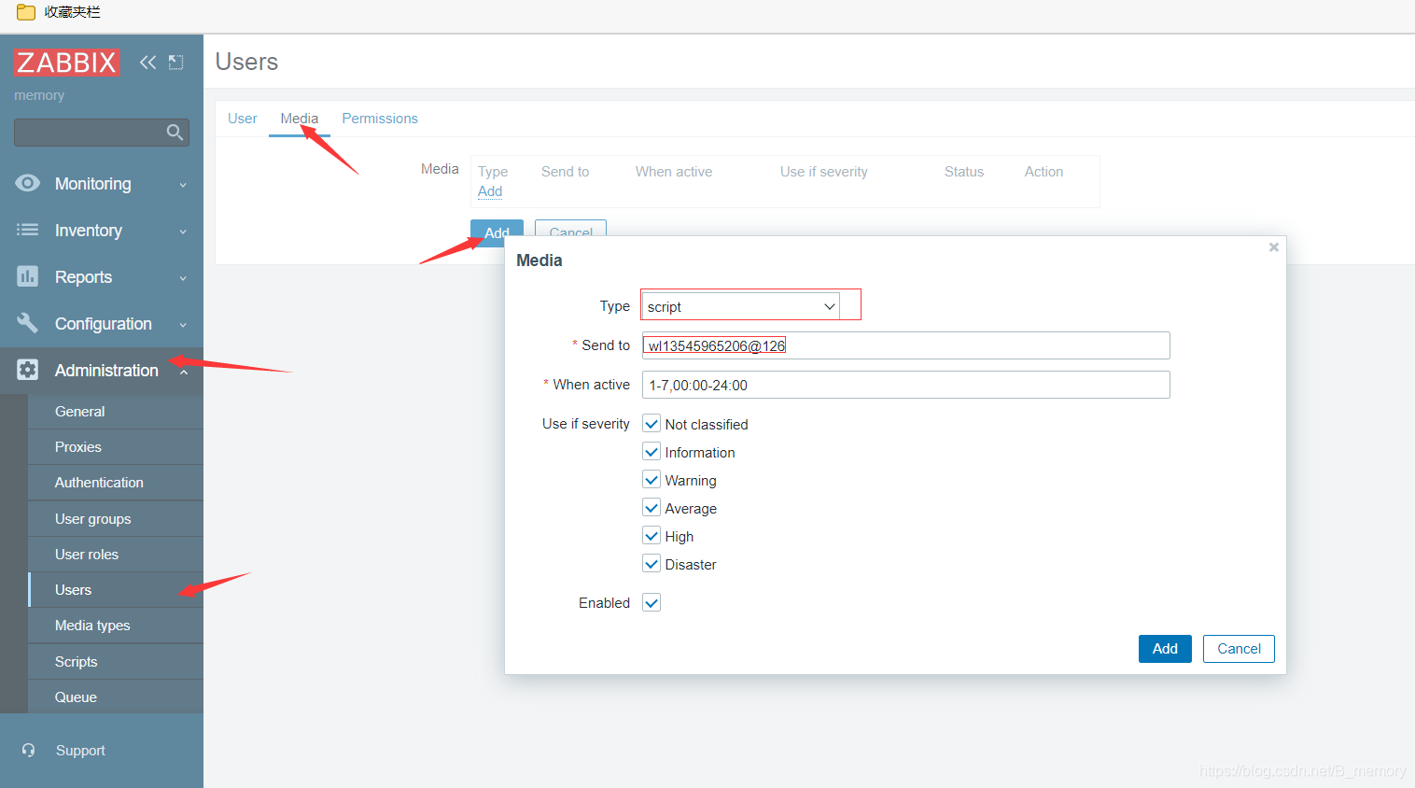Open Queue menu item
1415x788 pixels.
tap(116, 697)
